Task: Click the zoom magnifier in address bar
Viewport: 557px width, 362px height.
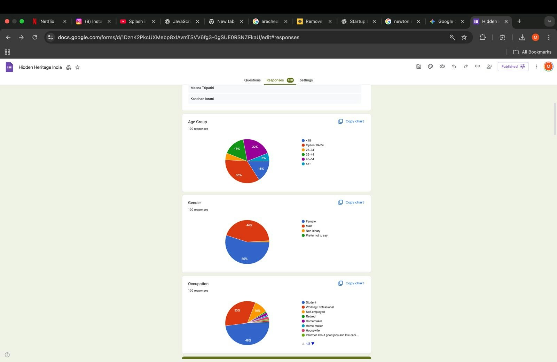Action: tap(452, 37)
